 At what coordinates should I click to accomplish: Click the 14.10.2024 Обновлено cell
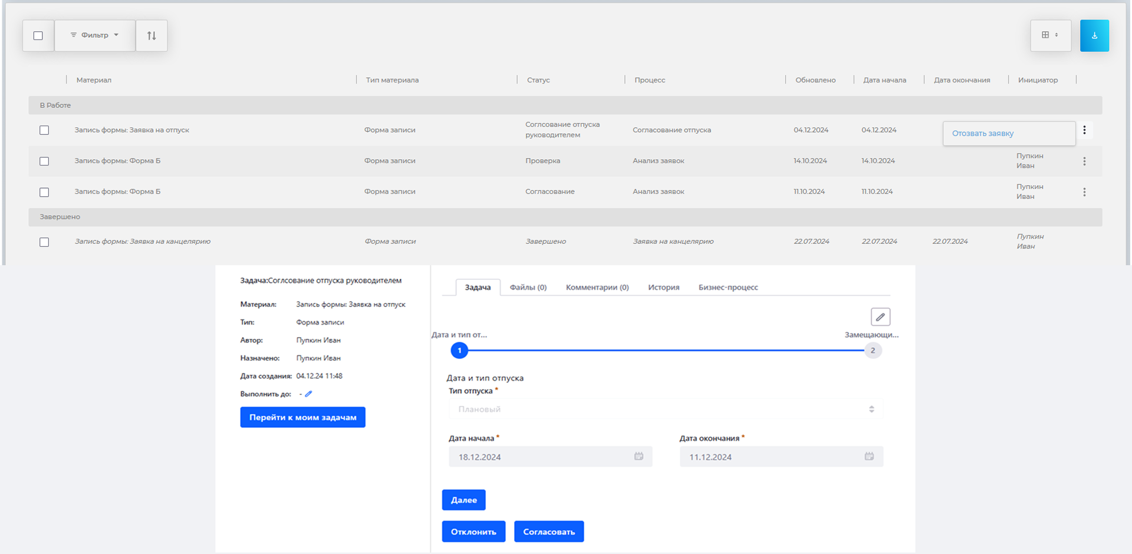tap(810, 161)
